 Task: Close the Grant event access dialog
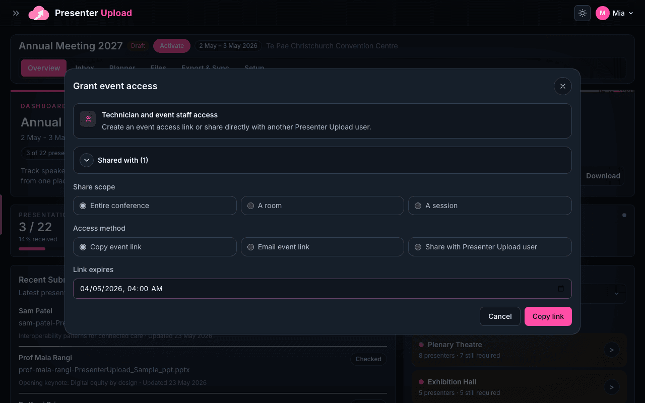coord(563,86)
